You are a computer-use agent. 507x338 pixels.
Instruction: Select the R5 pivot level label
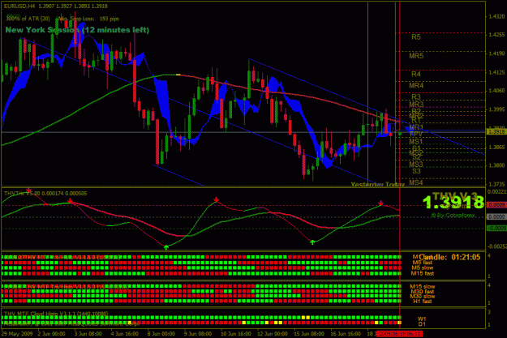click(x=416, y=37)
